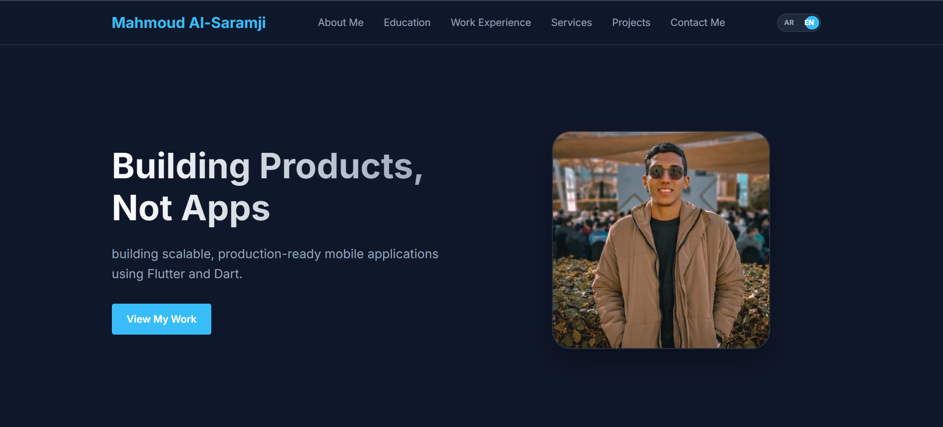Click the 'production-ready mobile applications' text line
Image resolution: width=943 pixels, height=427 pixels.
328,254
